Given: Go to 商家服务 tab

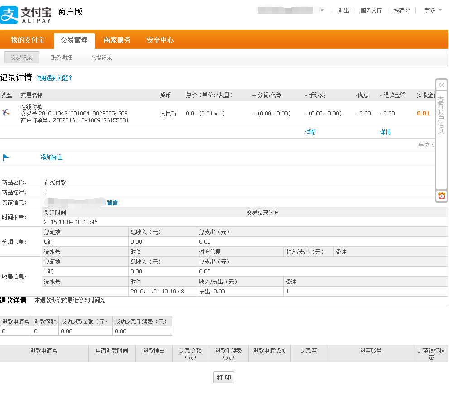Looking at the screenshot, I should (117, 40).
